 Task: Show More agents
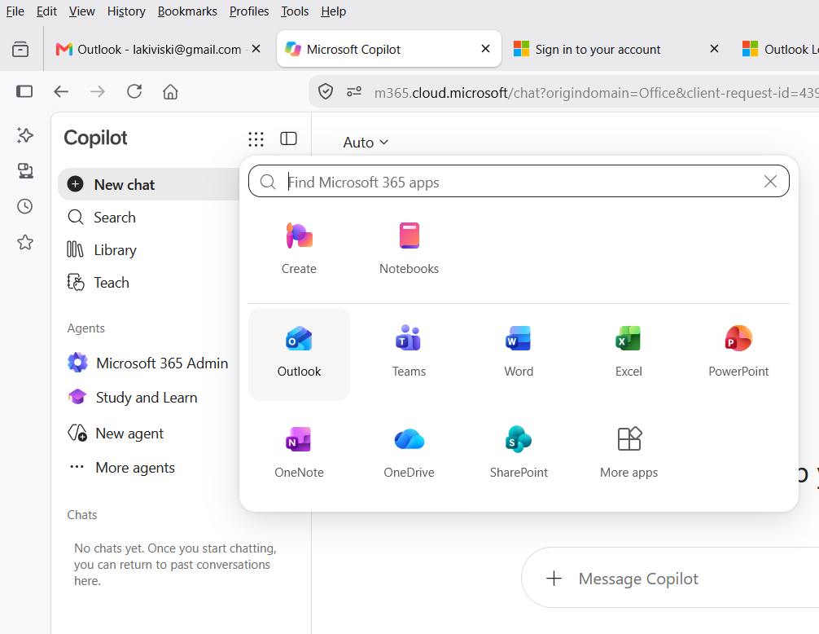tap(121, 467)
